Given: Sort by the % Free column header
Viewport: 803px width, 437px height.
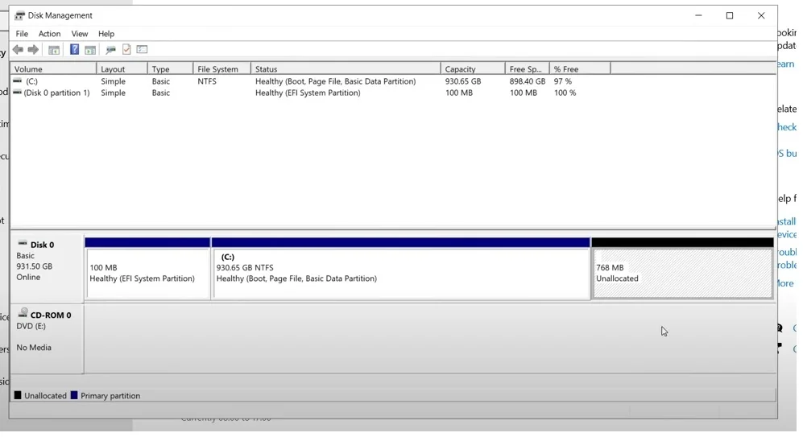Looking at the screenshot, I should (580, 68).
